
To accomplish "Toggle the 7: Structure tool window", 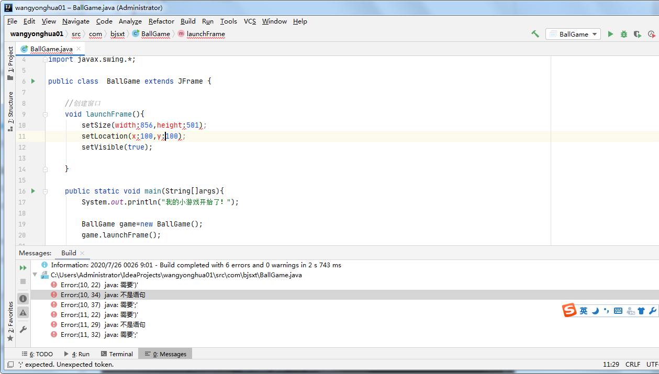I will pyautogui.click(x=10, y=111).
